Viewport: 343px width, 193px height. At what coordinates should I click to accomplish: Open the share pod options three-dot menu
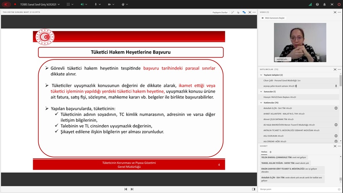(254, 12)
